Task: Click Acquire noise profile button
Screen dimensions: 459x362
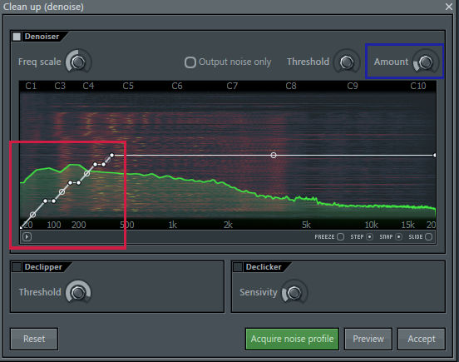Action: (x=292, y=339)
